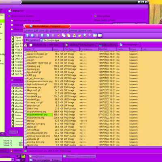Clear the location bar with black arrow icon
The image size is (162, 162).
[27, 40]
